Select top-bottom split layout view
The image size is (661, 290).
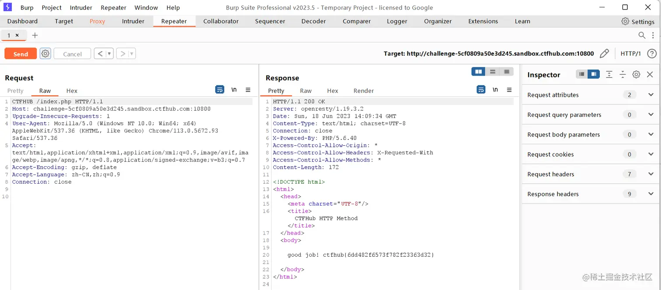point(493,71)
